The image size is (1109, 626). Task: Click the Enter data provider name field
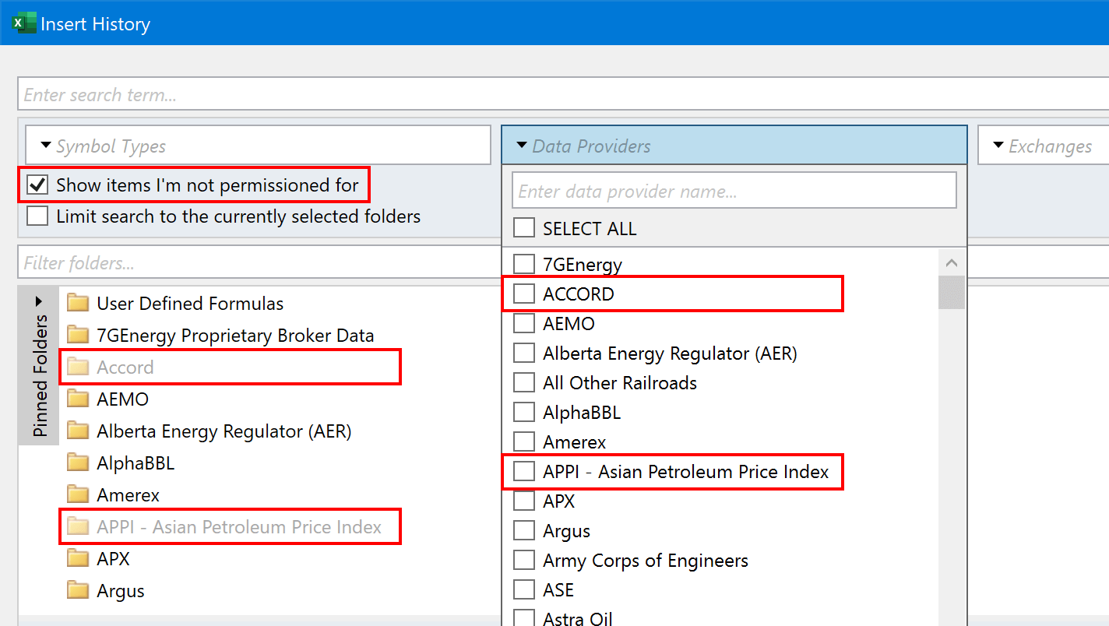(734, 191)
